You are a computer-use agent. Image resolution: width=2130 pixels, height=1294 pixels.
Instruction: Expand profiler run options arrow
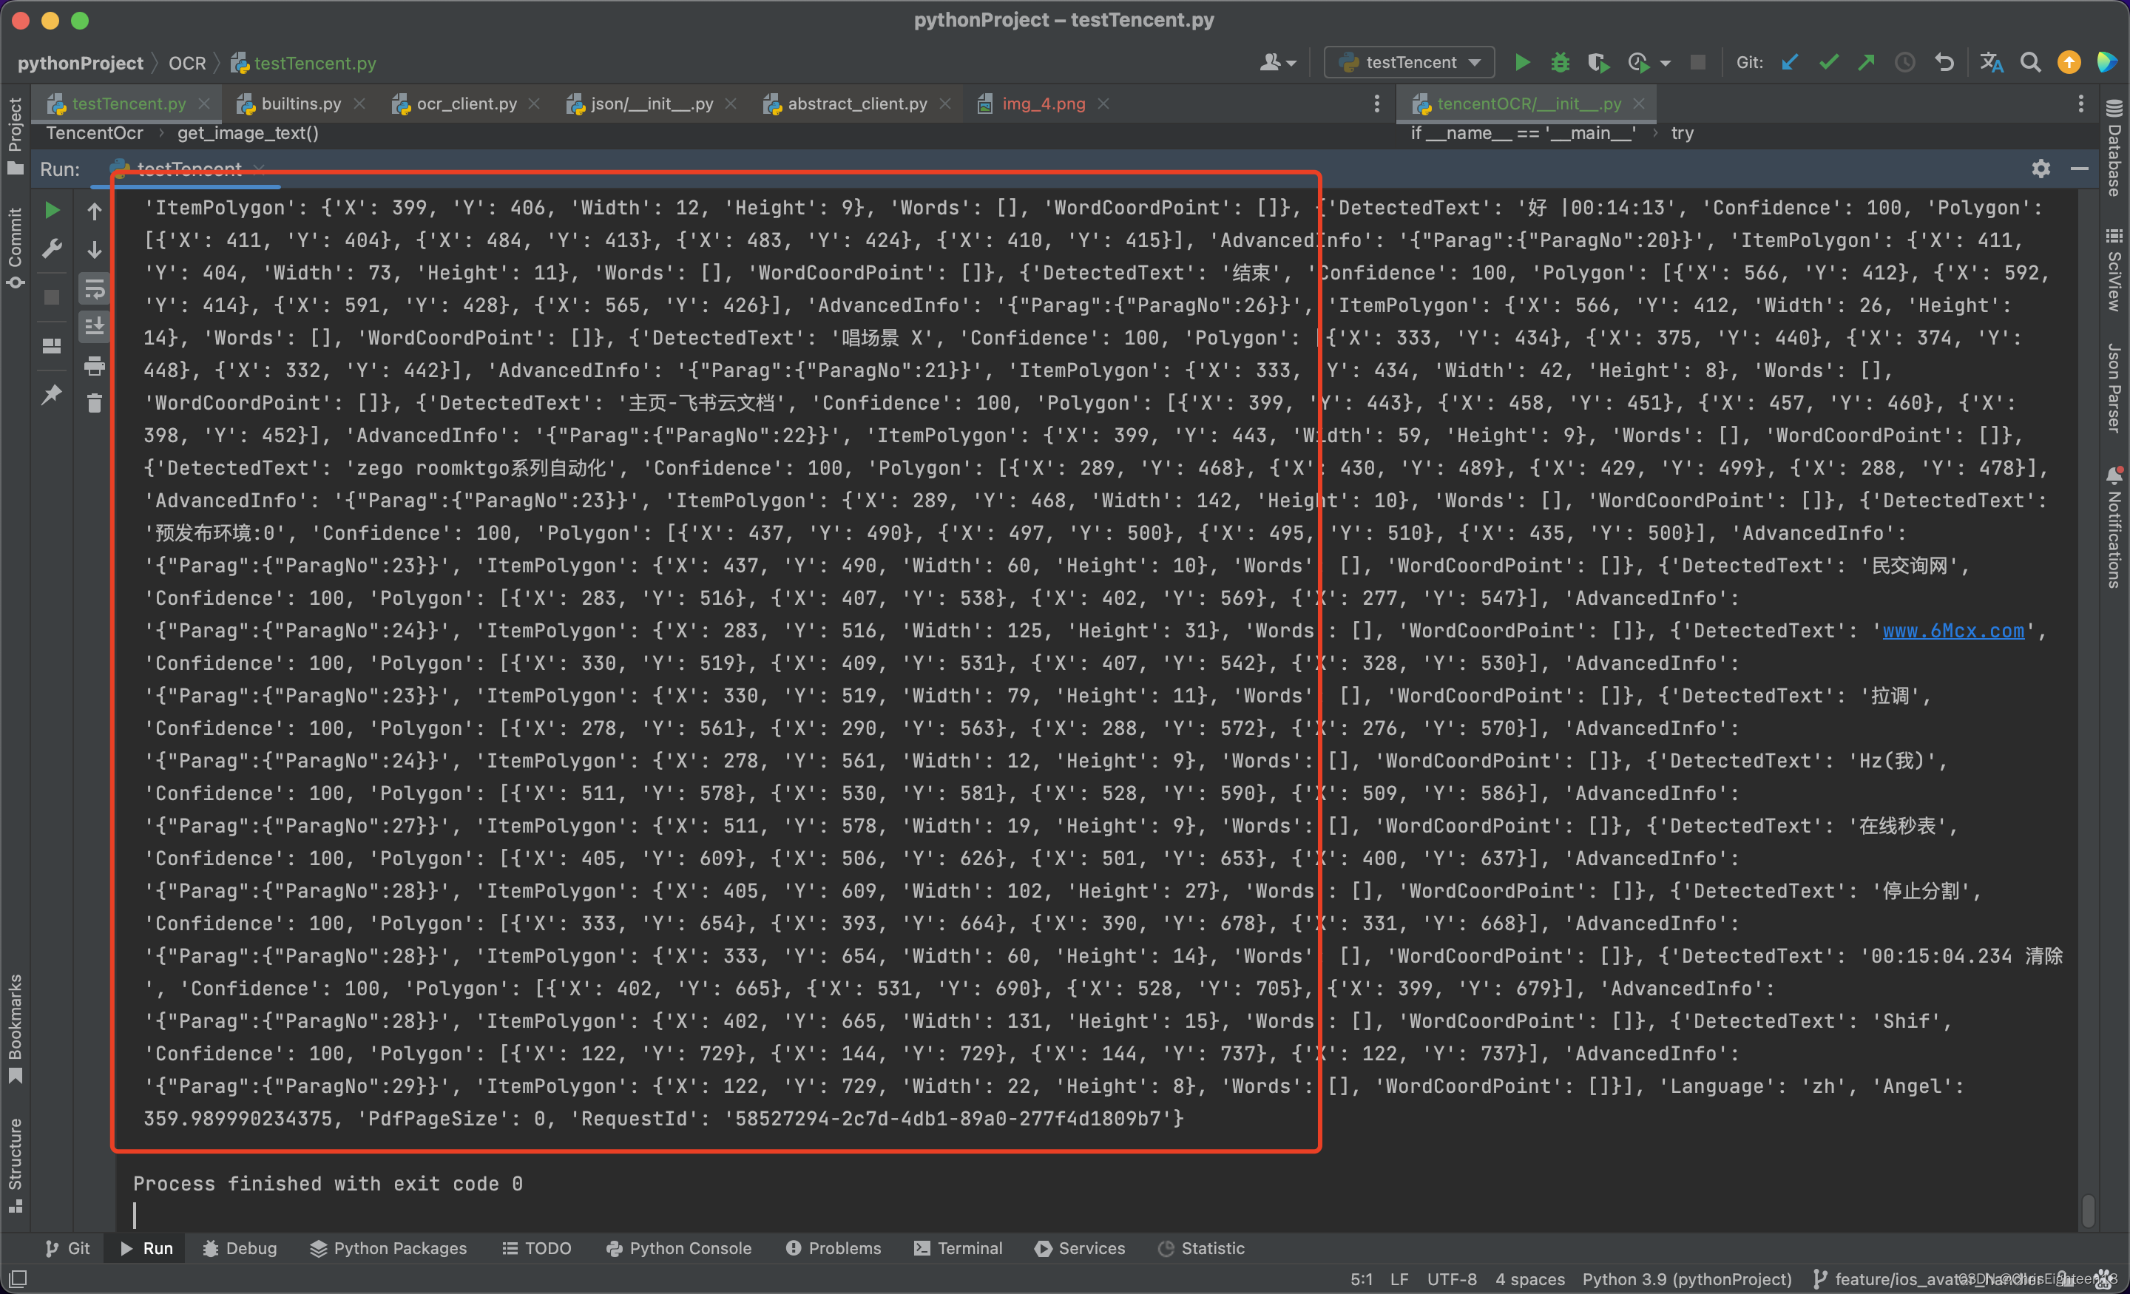click(1666, 63)
